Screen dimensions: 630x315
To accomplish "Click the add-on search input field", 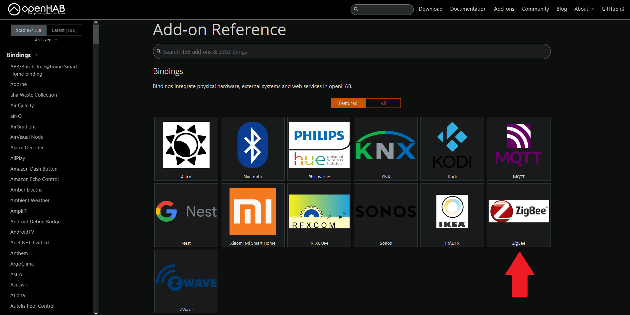I will (x=351, y=51).
